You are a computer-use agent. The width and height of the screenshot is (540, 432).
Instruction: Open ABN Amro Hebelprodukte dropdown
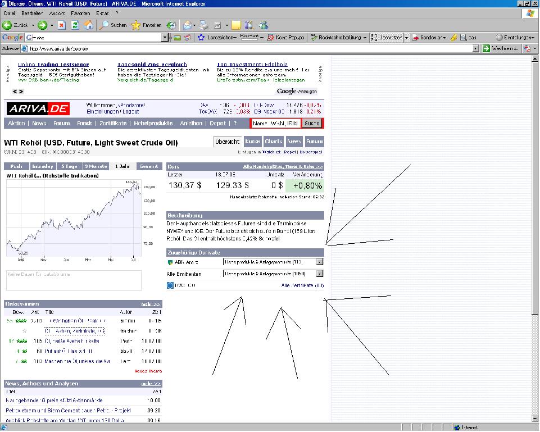pyautogui.click(x=273, y=262)
